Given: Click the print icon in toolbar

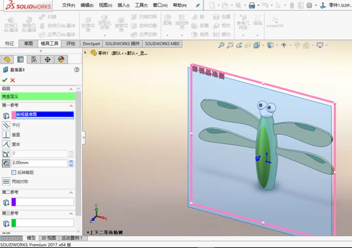Looking at the screenshot, I should (252, 6).
